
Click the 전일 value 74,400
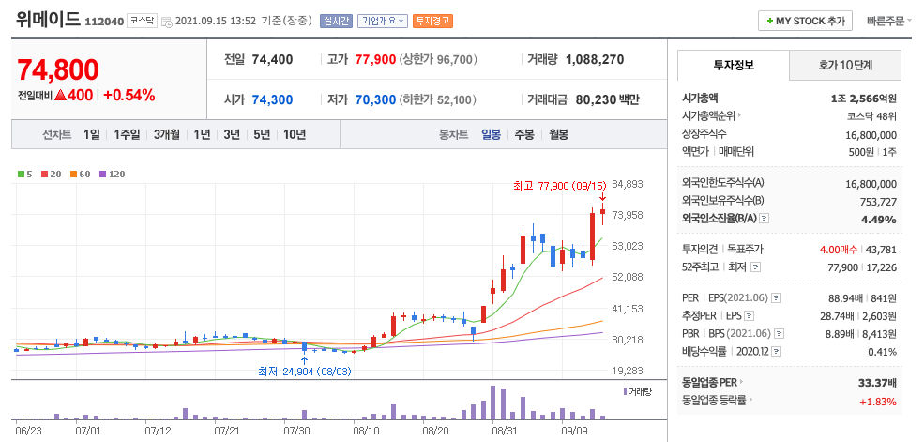[272, 59]
